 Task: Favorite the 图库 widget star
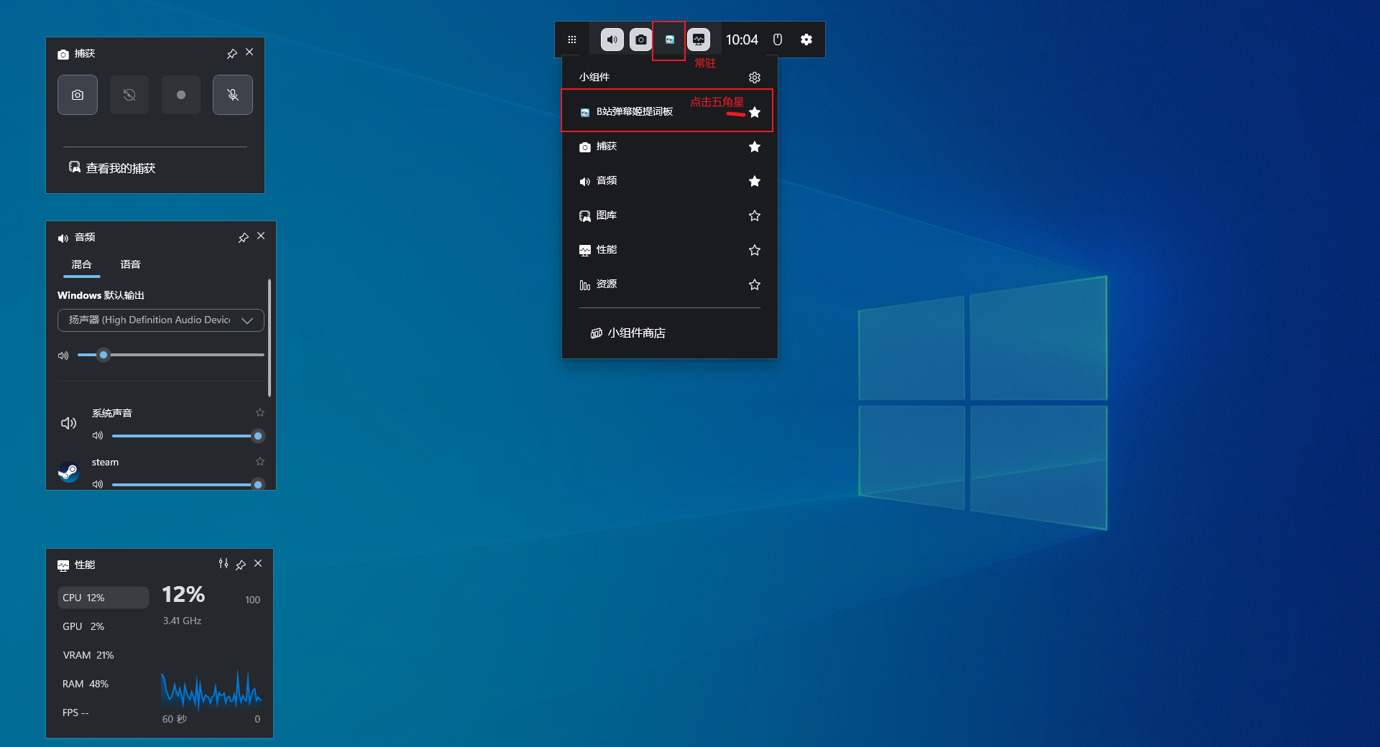(x=754, y=215)
